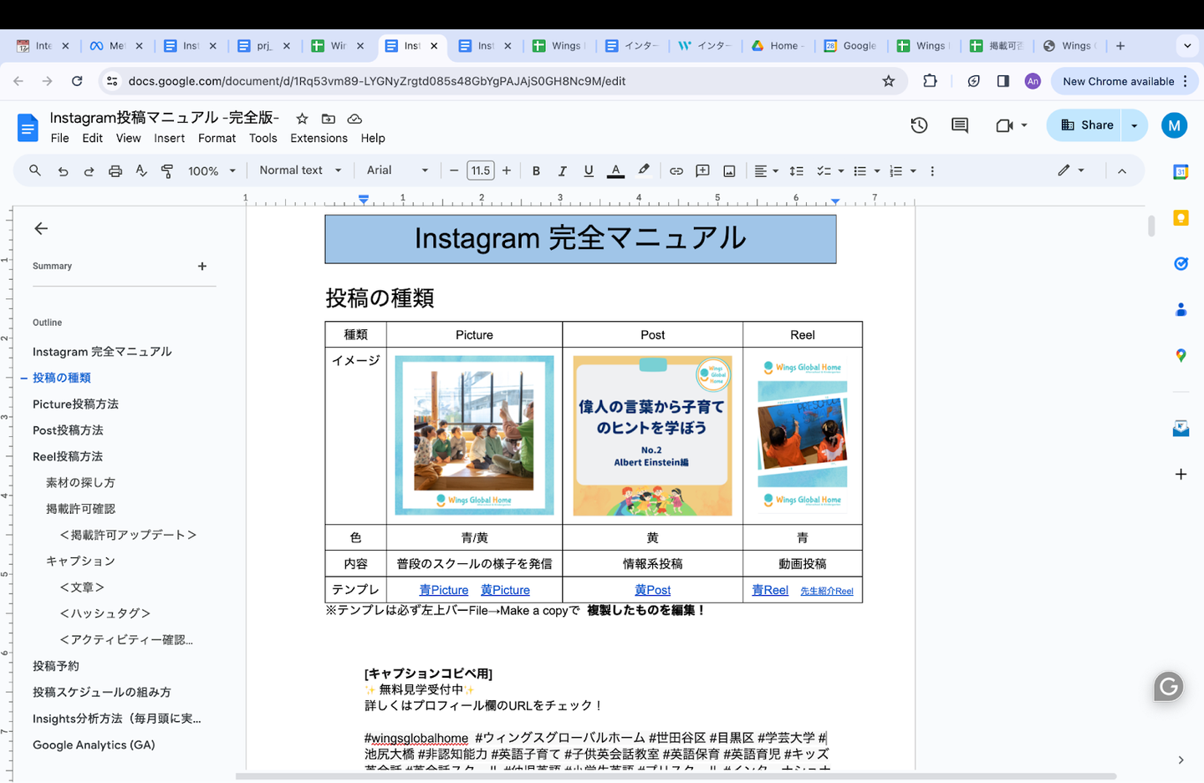
Task: Open the comments panel icon
Action: click(960, 125)
